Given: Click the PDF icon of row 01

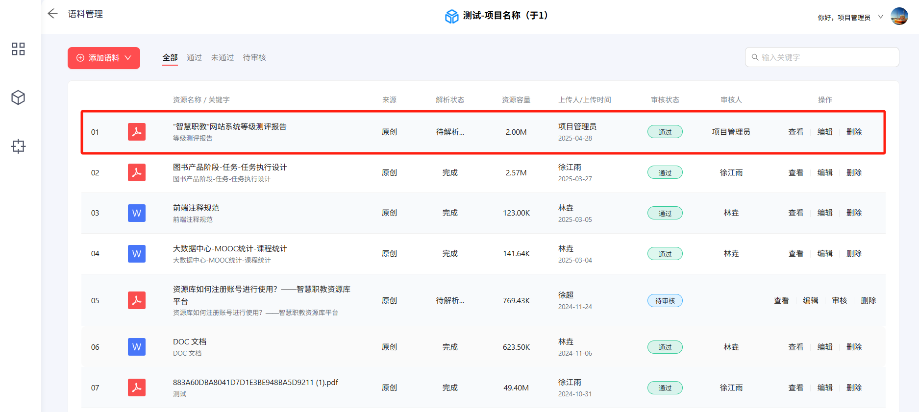Looking at the screenshot, I should click(x=137, y=132).
